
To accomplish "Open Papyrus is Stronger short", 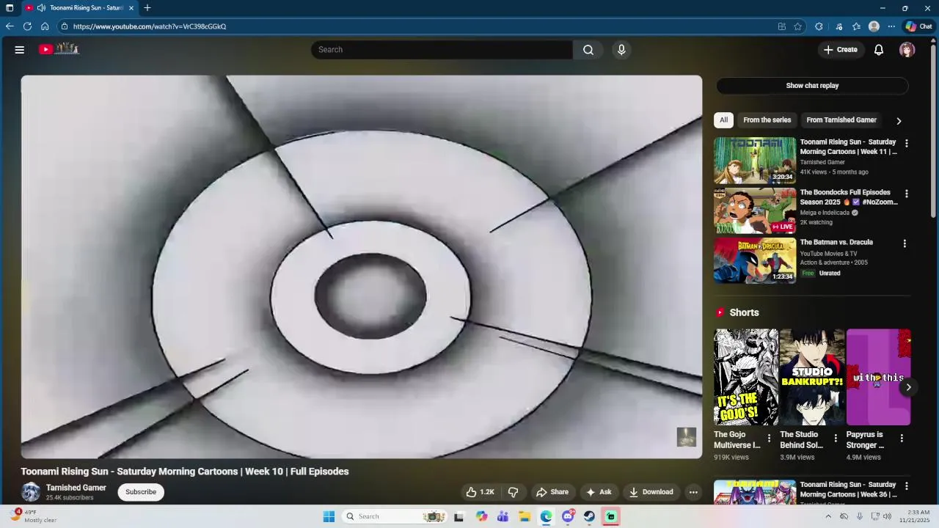I will 878,377.
